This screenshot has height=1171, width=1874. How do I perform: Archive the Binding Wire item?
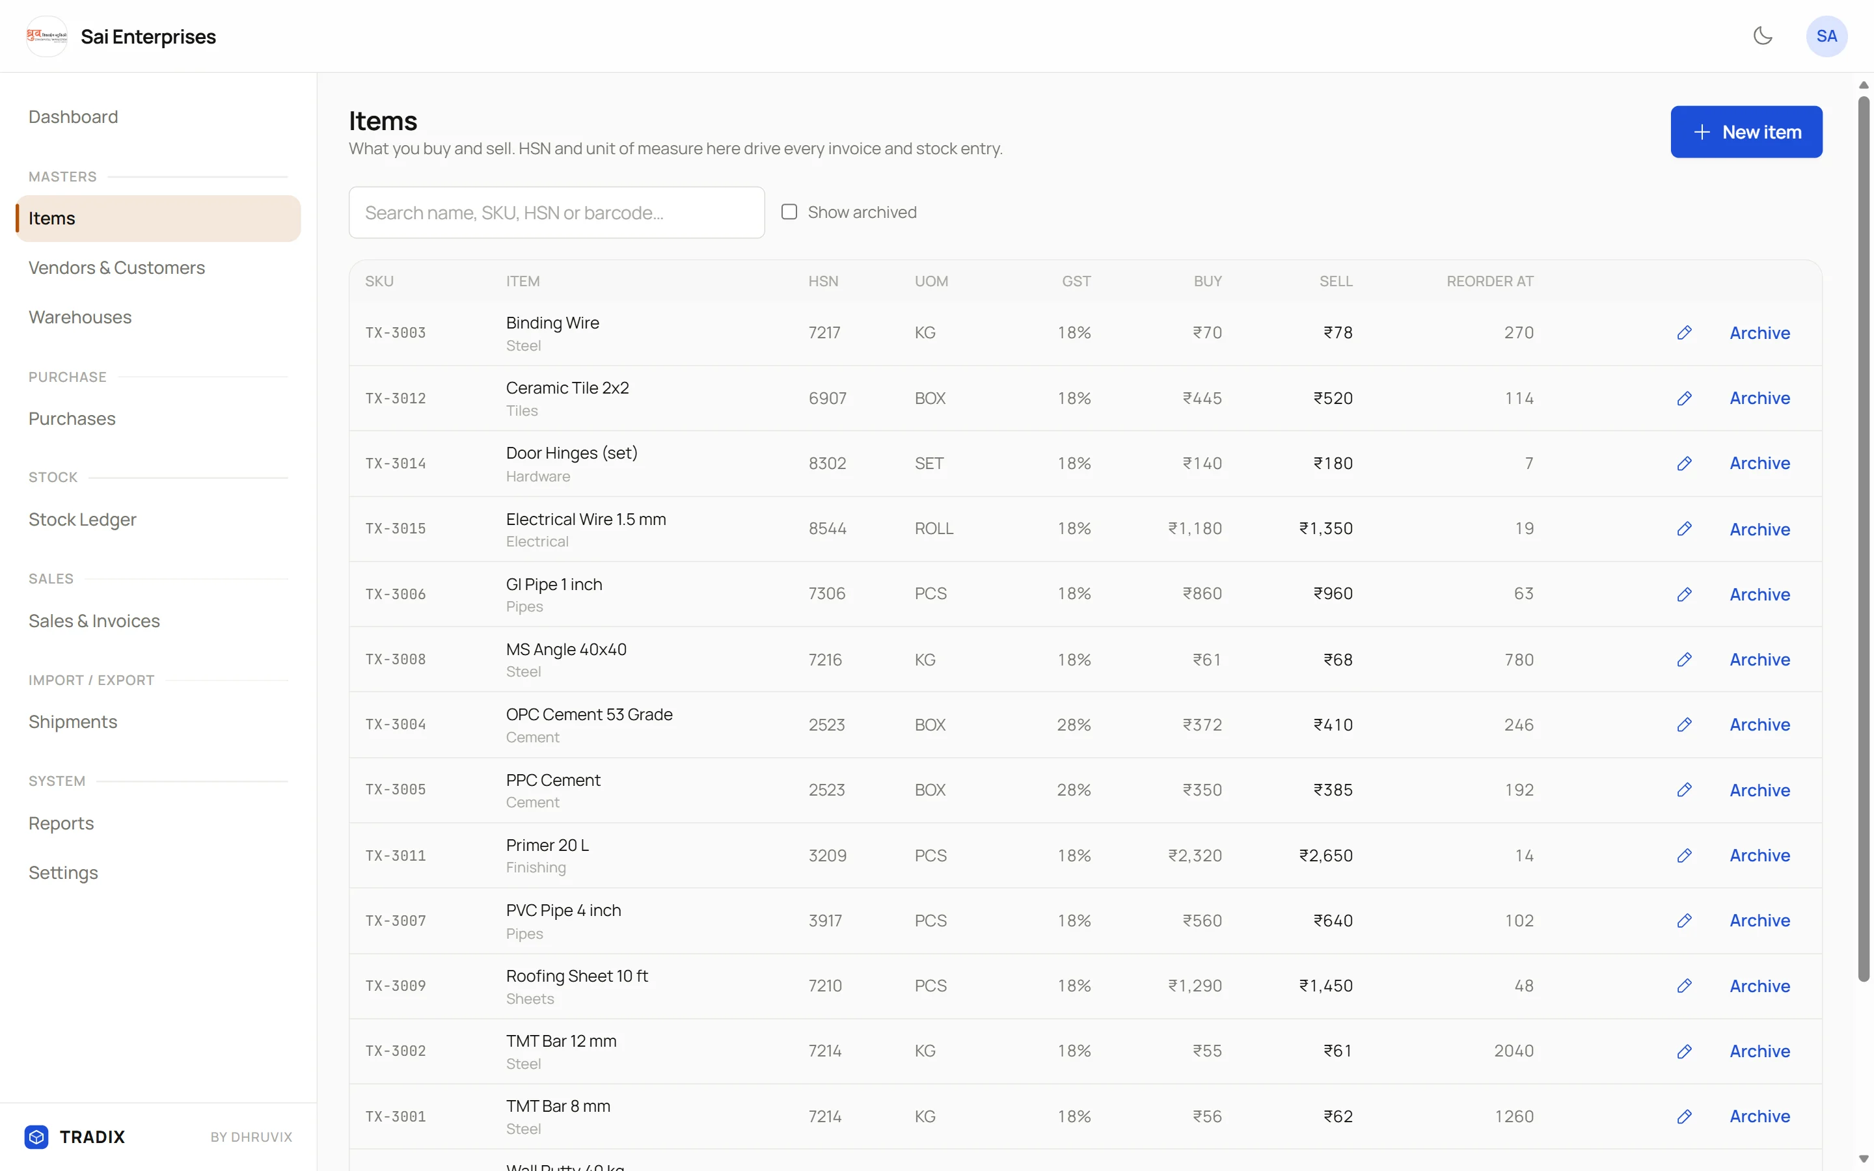(x=1759, y=333)
